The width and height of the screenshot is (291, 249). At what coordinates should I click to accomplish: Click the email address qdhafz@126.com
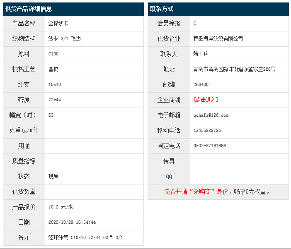(x=211, y=115)
